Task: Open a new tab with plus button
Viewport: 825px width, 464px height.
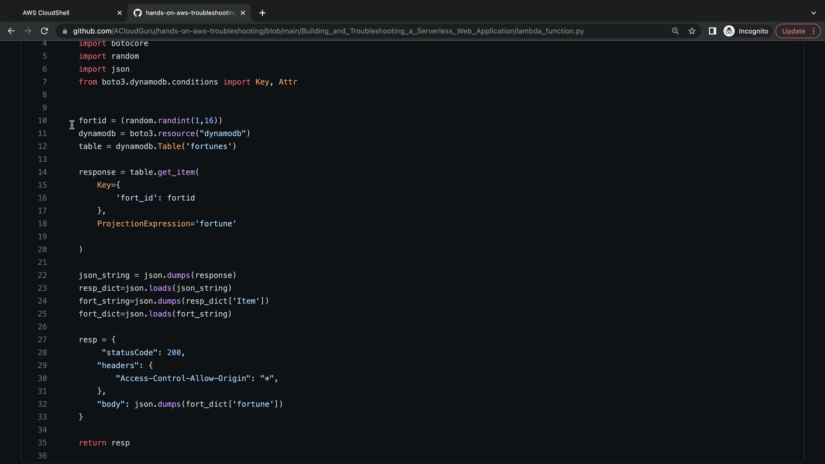Action: (262, 13)
